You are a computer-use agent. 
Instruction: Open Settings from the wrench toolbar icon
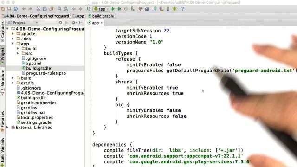click(x=140, y=9)
